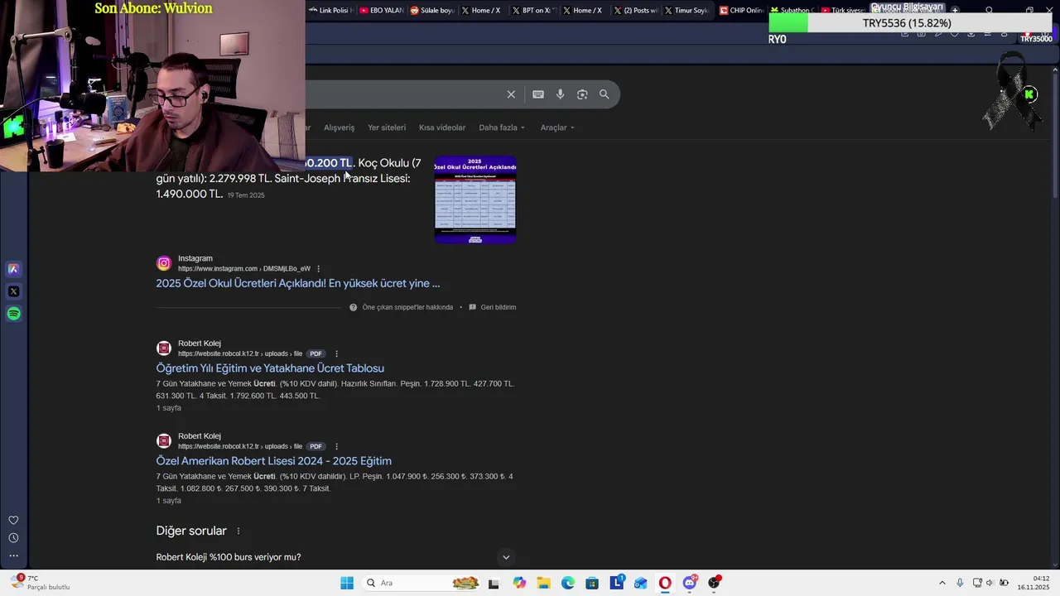
Task: Open Google Lens image search icon
Action: 582,94
